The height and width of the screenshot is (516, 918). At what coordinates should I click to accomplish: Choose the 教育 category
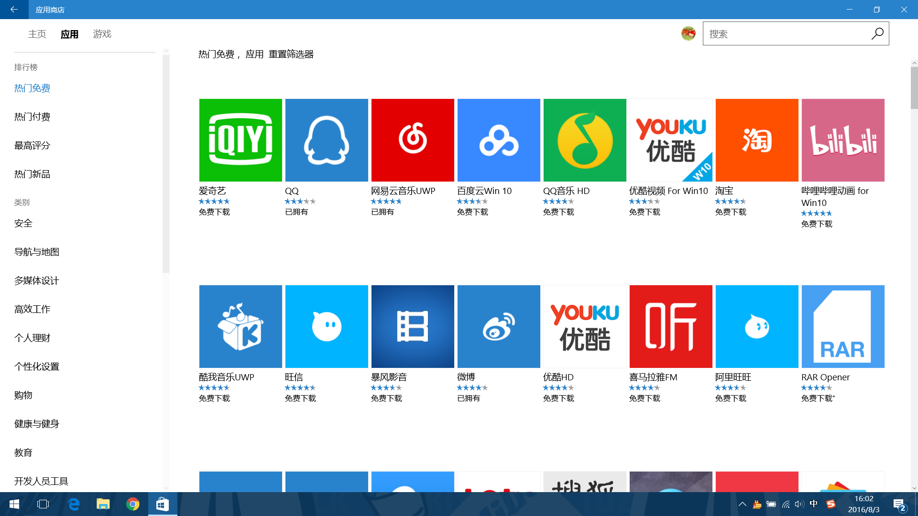[23, 452]
